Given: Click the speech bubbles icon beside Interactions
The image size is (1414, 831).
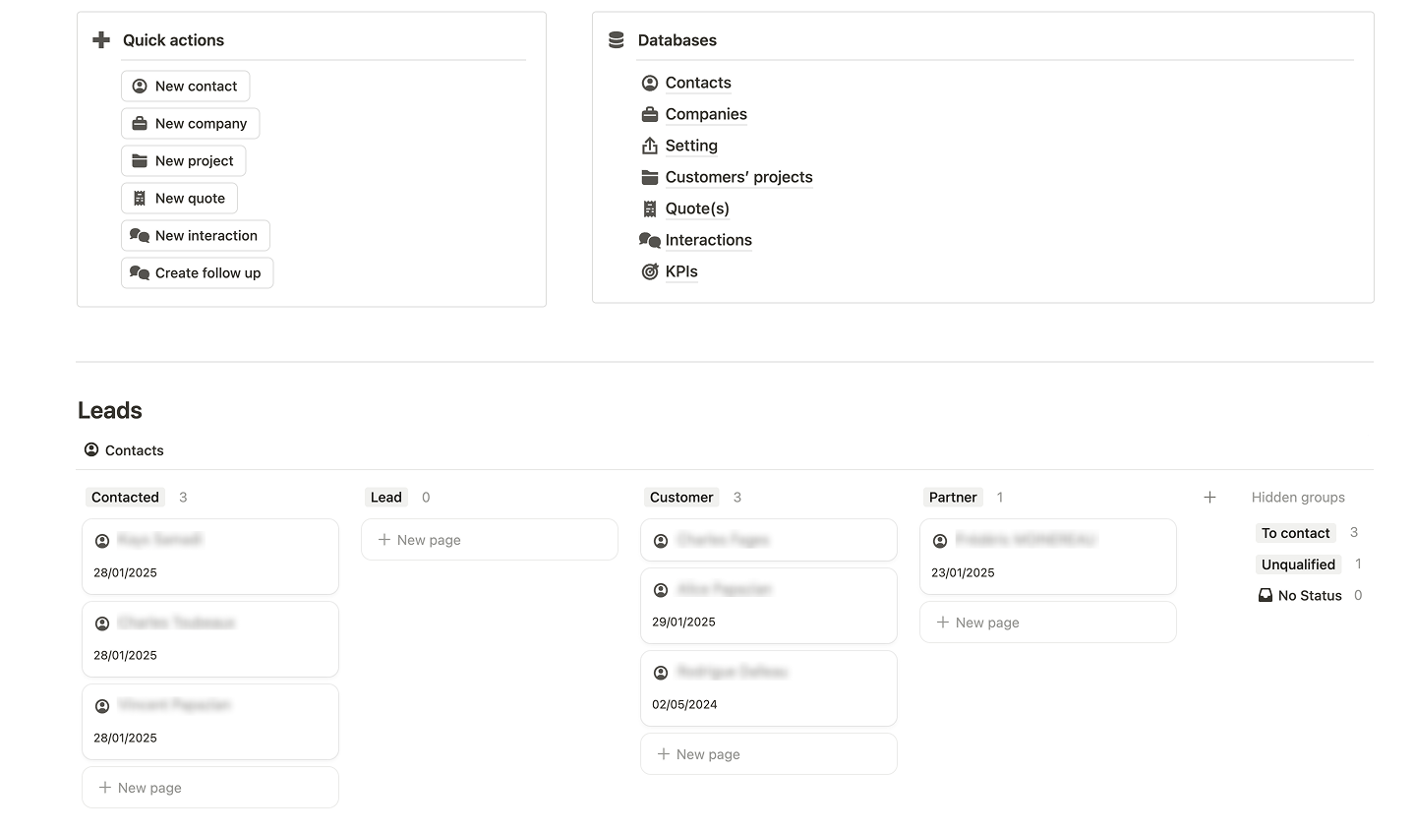Looking at the screenshot, I should point(650,240).
